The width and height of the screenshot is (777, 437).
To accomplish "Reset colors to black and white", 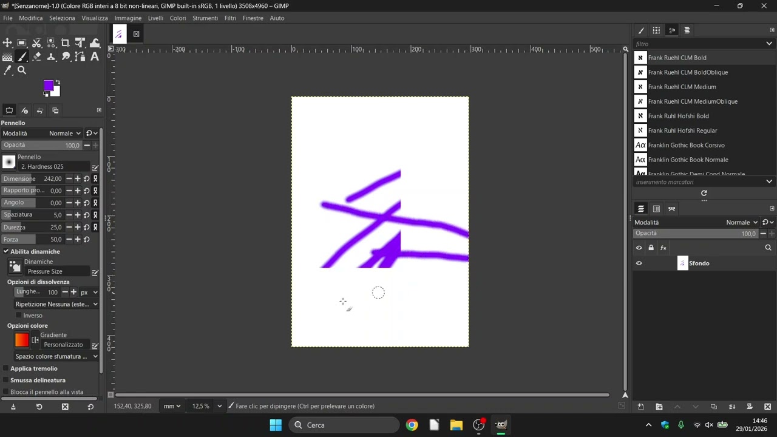I will click(45, 95).
